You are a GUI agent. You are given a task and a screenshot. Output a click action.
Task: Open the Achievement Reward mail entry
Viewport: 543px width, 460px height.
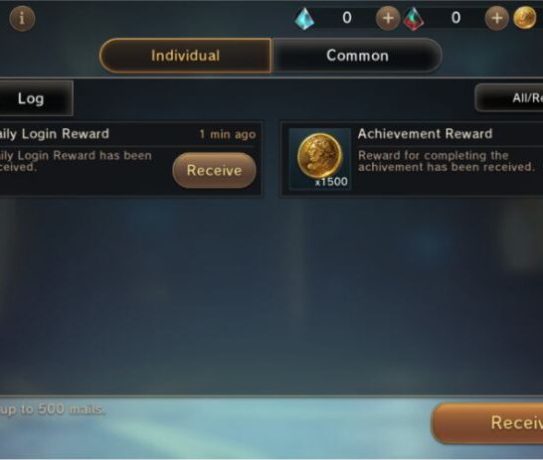412,159
